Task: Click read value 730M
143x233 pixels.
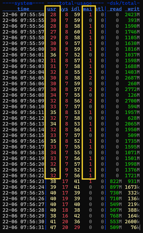Action: [116, 193]
